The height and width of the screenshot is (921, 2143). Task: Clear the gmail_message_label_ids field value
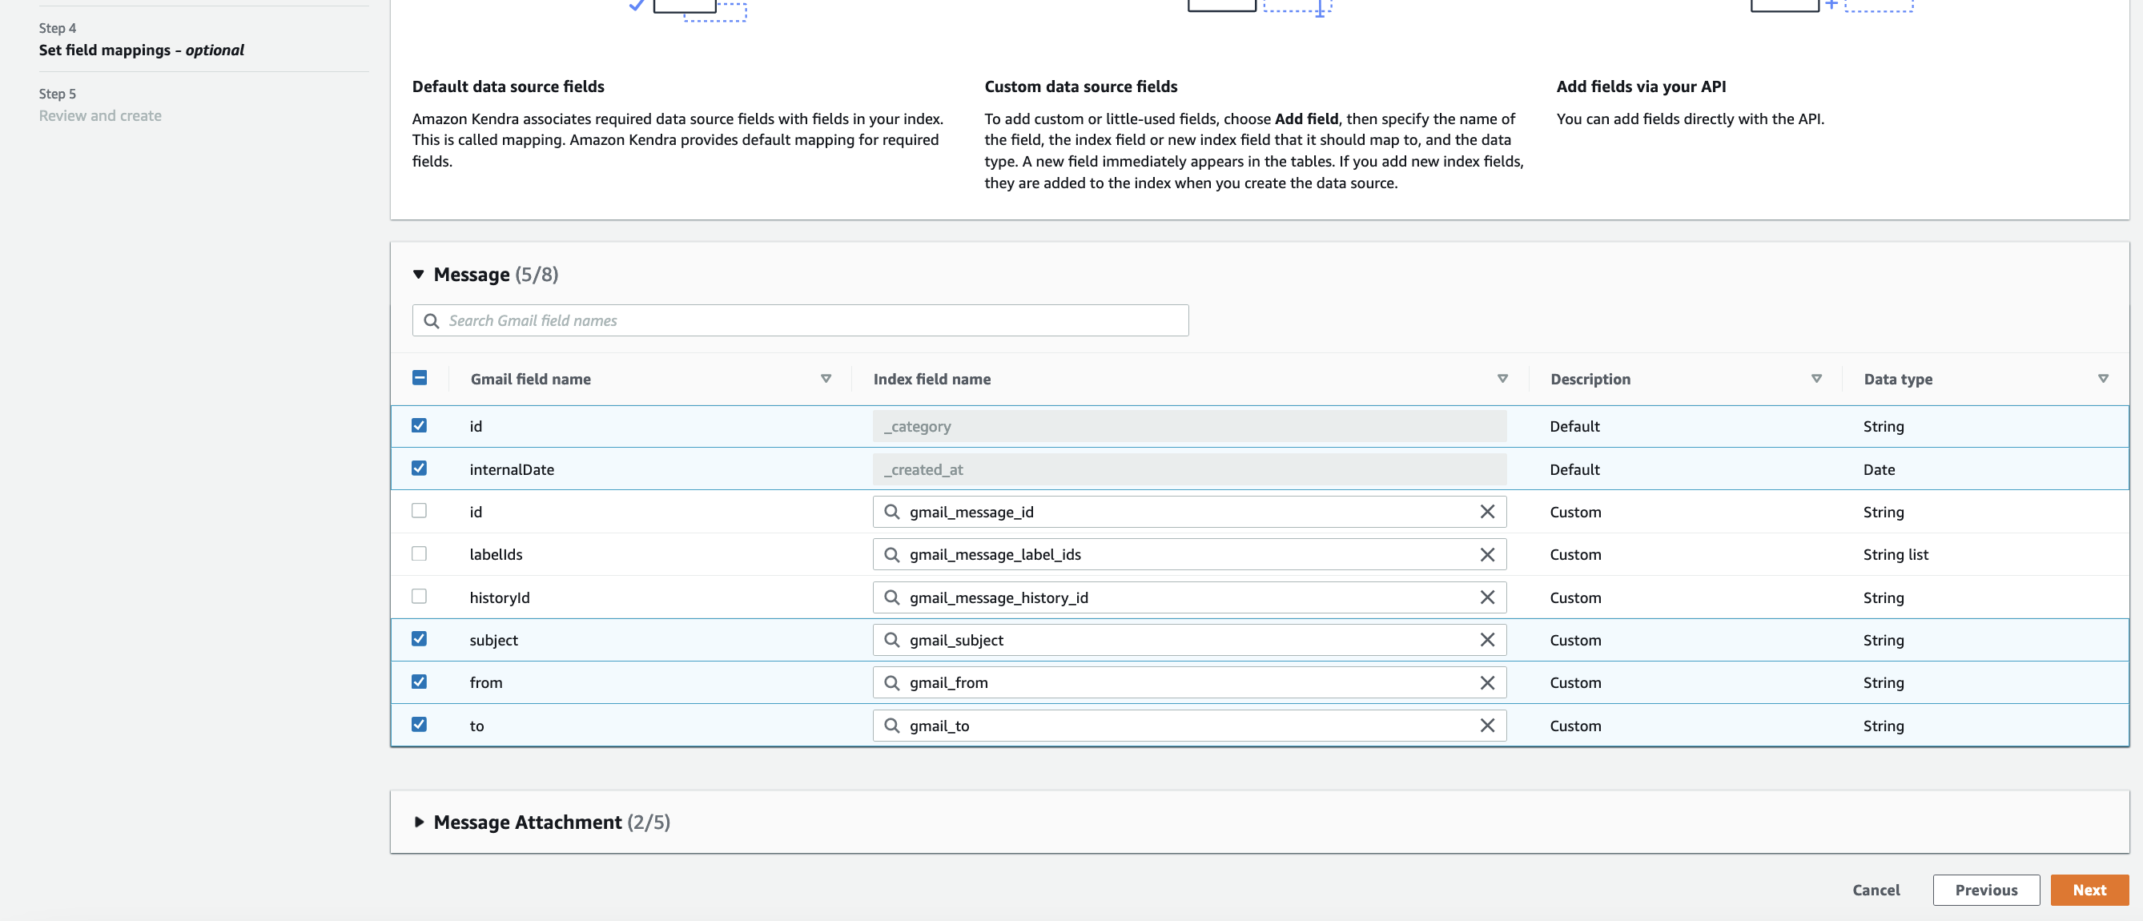(x=1486, y=554)
